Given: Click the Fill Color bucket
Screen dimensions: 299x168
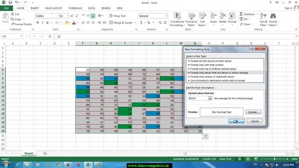Looking at the screenshot, I should 66,23.
